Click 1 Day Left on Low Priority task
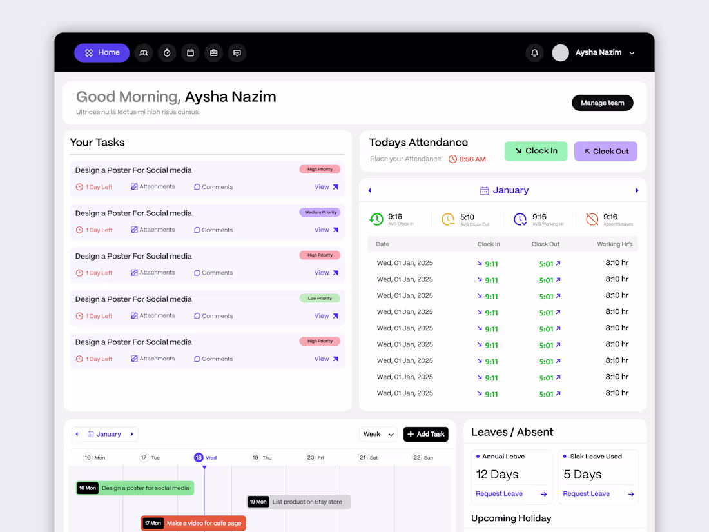709x532 pixels. click(94, 316)
